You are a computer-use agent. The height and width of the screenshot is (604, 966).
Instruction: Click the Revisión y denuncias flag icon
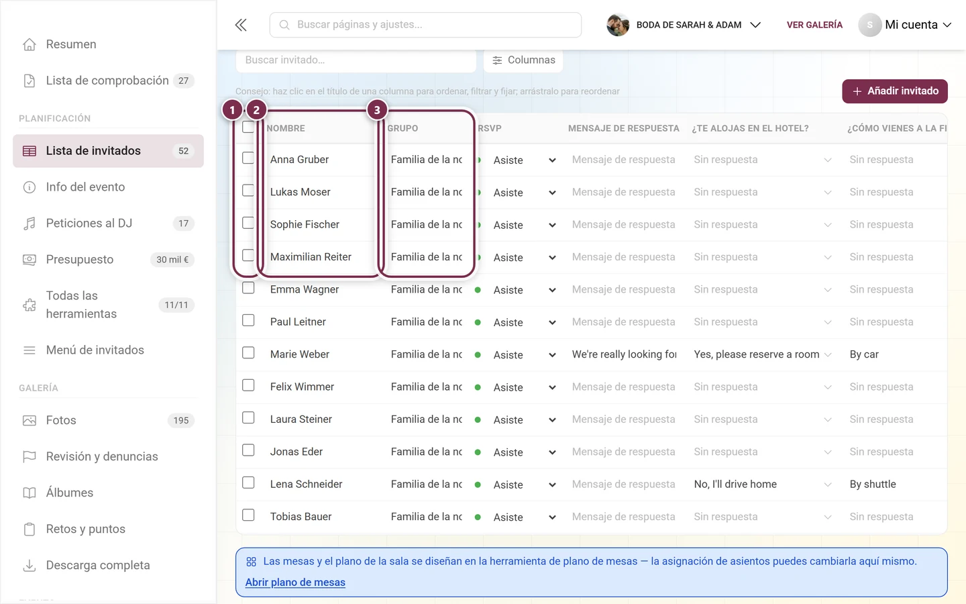tap(30, 457)
